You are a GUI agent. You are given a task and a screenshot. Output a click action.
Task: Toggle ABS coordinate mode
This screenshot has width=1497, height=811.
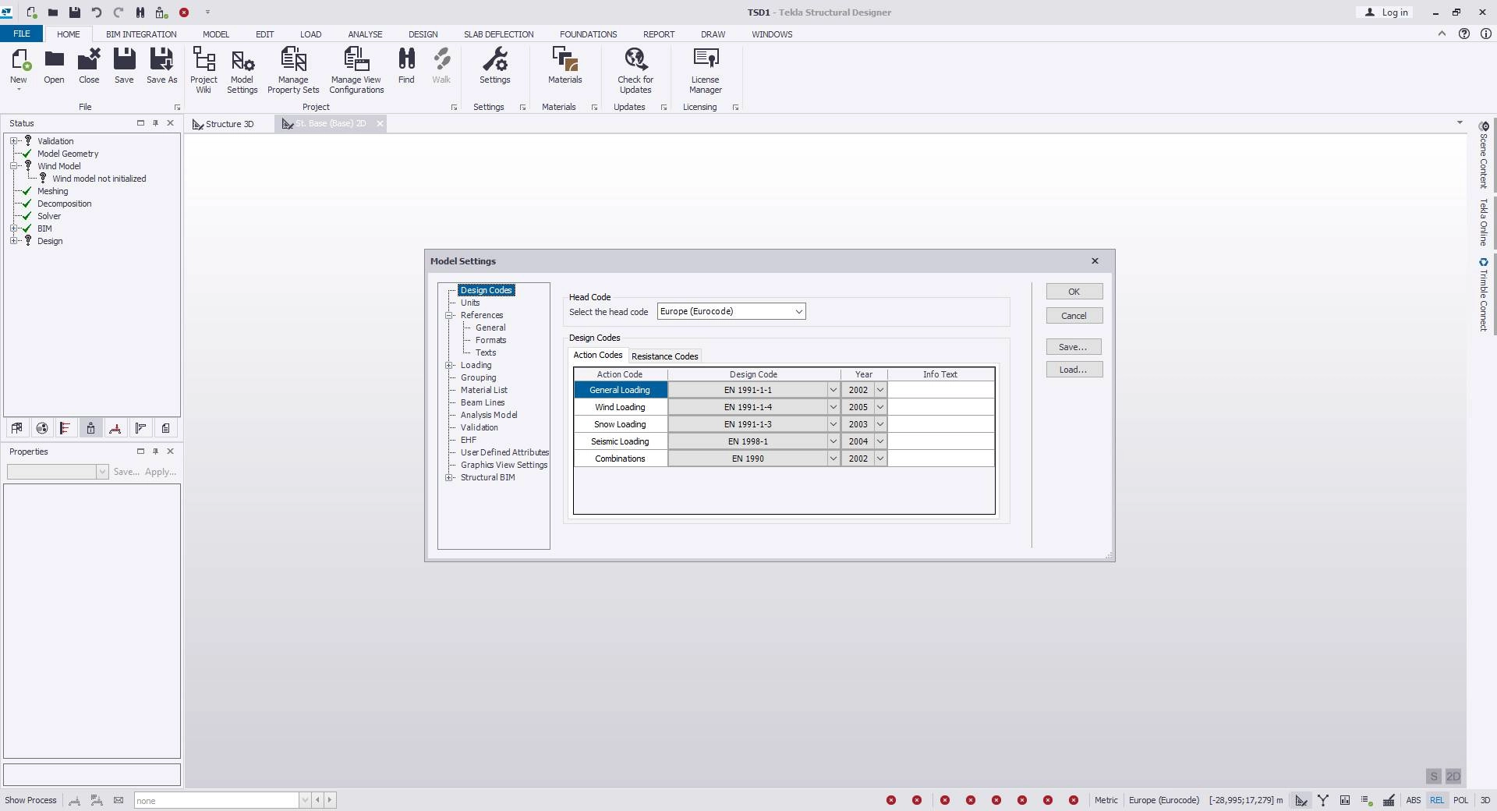[1413, 800]
